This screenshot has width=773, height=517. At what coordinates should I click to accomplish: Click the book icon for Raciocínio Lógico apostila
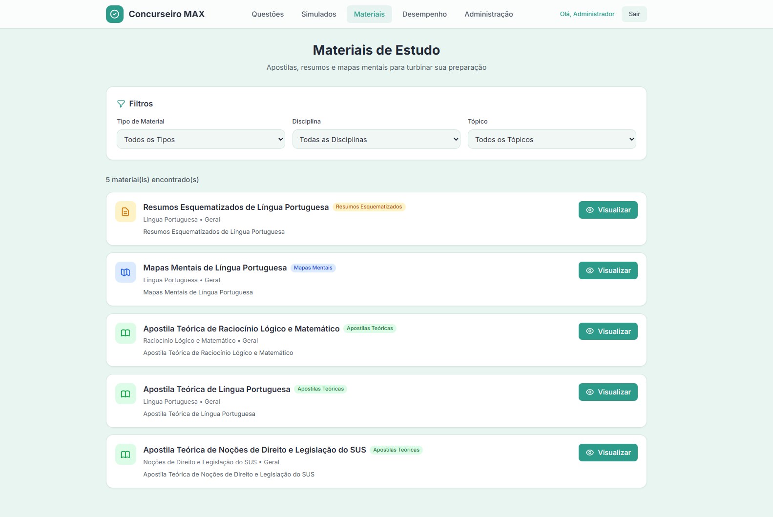point(125,333)
